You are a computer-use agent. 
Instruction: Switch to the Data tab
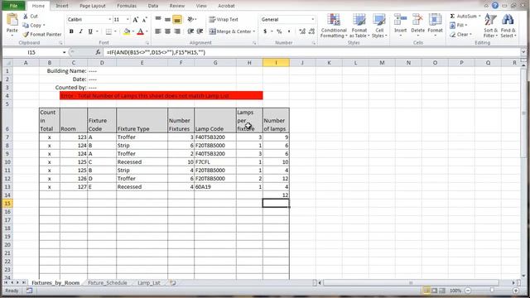152,6
